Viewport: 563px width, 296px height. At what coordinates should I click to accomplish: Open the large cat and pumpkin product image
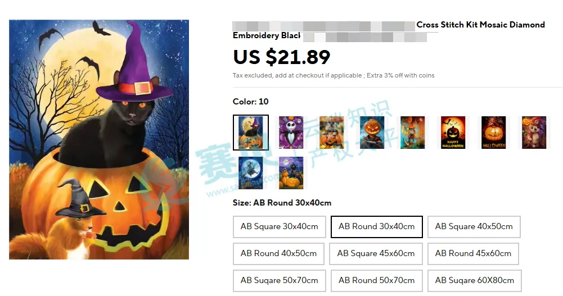click(x=99, y=140)
